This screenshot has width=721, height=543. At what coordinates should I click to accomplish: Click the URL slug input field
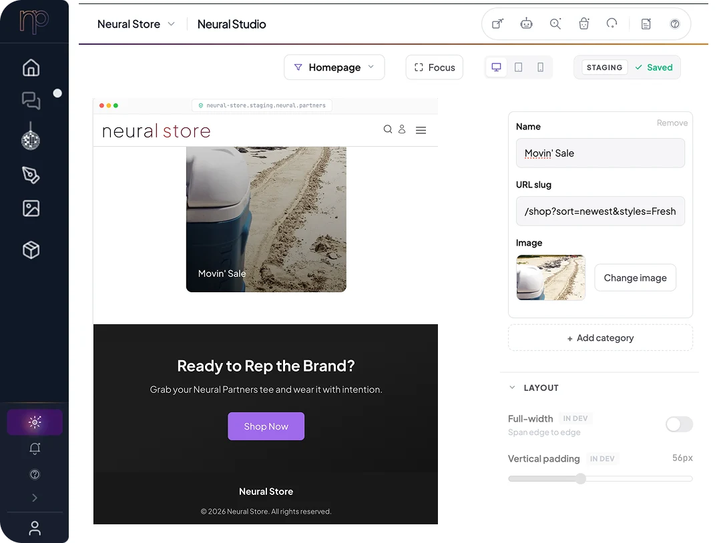tap(600, 211)
